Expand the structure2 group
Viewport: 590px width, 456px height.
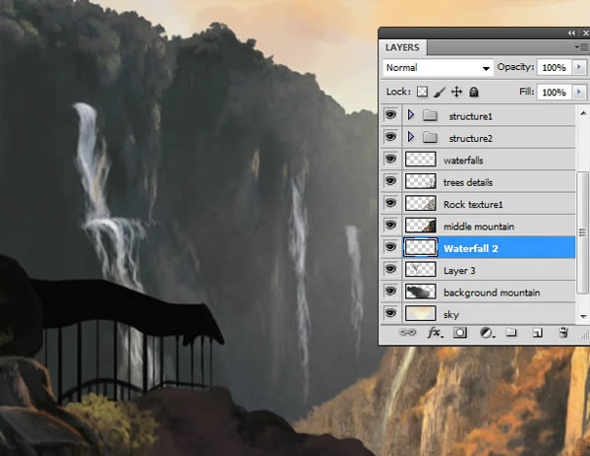pos(410,137)
